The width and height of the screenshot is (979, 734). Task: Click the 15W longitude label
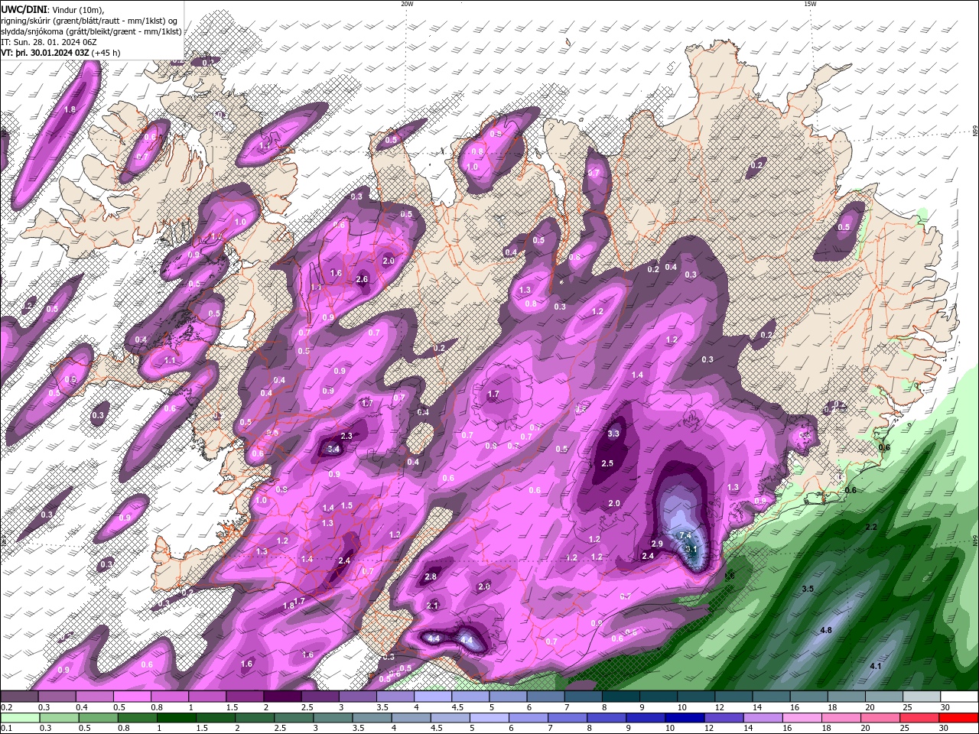[x=810, y=4]
